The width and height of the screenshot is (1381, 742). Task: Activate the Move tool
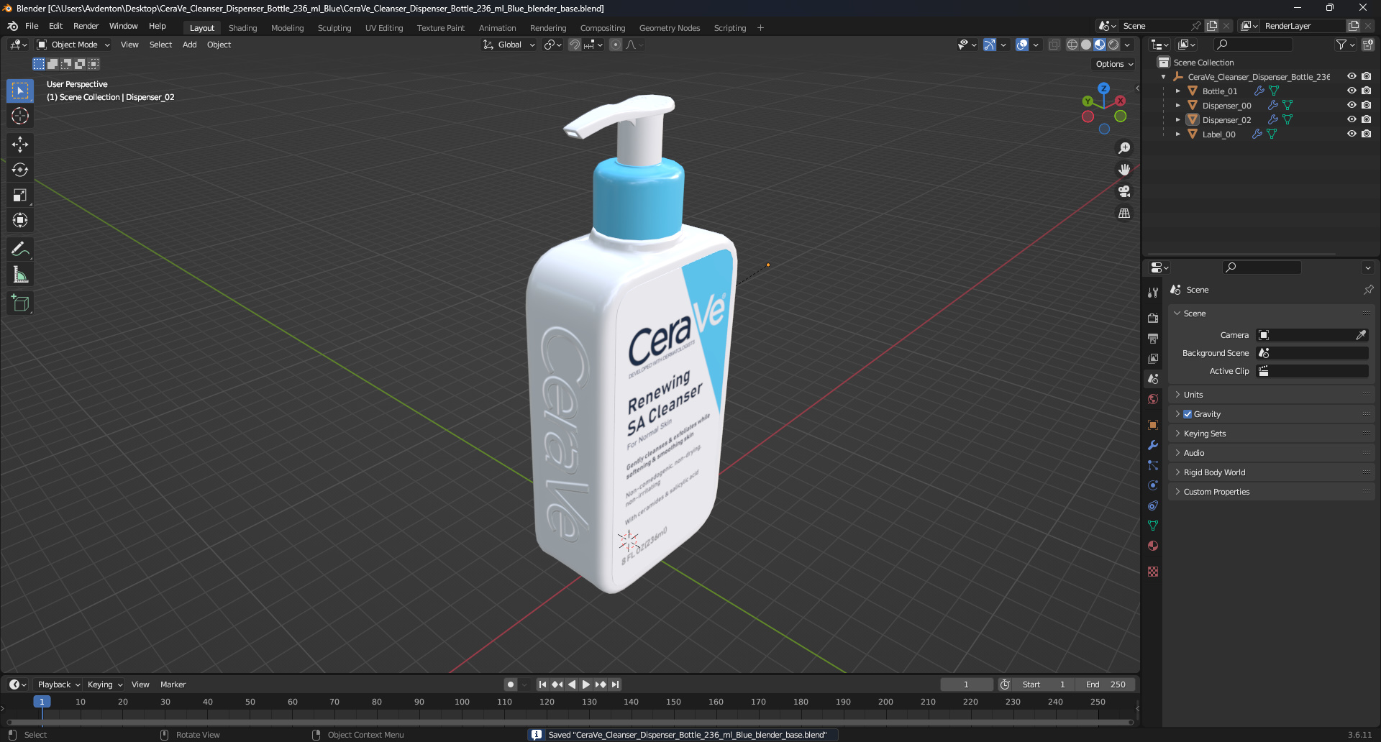pyautogui.click(x=20, y=145)
